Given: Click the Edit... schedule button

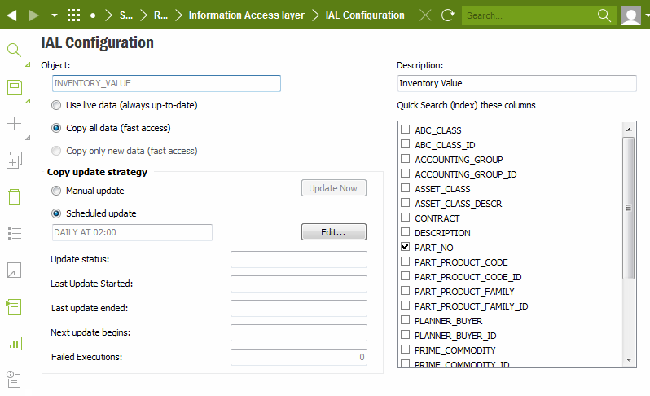Looking at the screenshot, I should click(x=334, y=231).
